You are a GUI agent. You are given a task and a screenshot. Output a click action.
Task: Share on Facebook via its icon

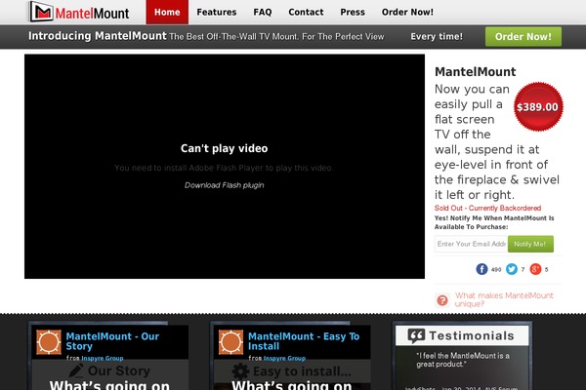coord(481,269)
